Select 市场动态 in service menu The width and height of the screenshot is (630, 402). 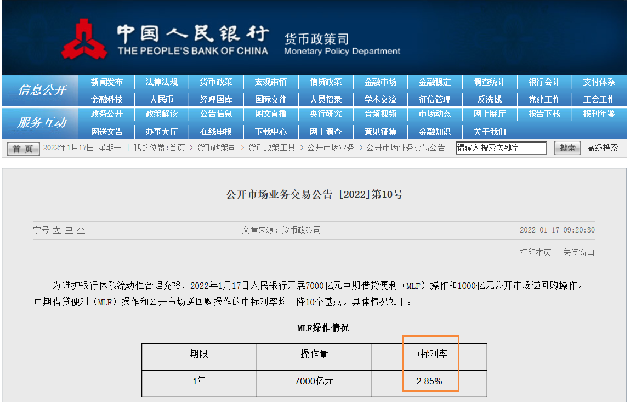[x=435, y=114]
